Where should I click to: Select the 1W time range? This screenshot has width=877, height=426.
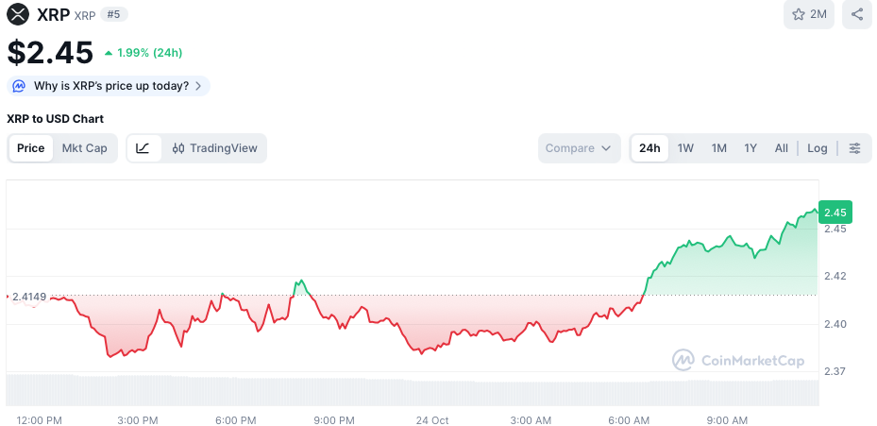pyautogui.click(x=685, y=148)
